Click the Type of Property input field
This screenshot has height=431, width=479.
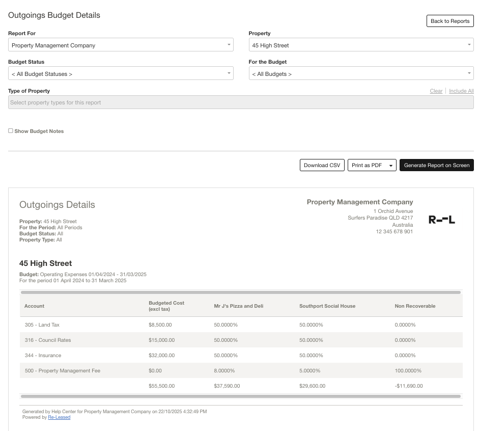click(x=241, y=102)
